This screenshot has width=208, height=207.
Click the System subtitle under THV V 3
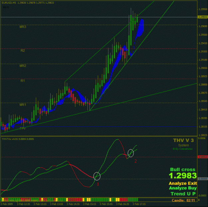click(x=183, y=145)
